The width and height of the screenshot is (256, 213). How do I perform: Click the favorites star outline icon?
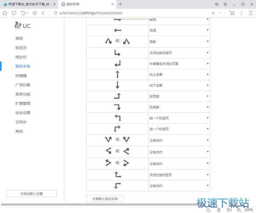34,13
